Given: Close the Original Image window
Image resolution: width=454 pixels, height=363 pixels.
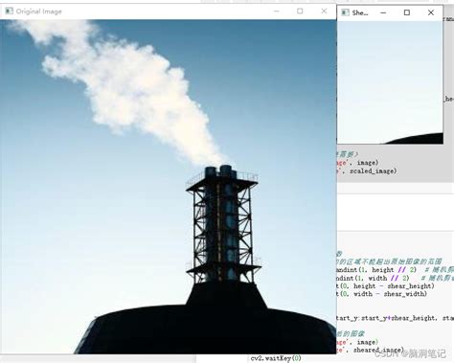Looking at the screenshot, I should [324, 11].
